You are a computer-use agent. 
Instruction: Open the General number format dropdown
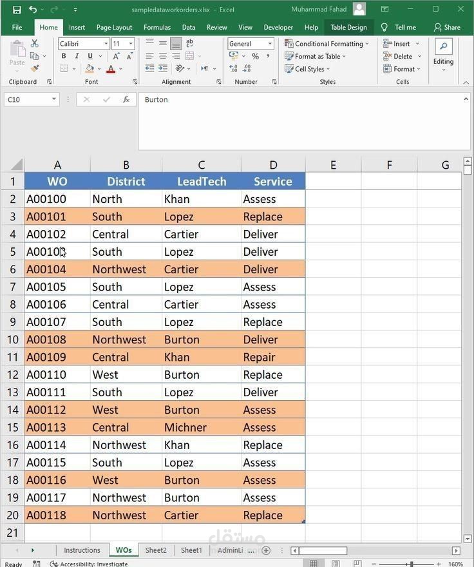click(x=270, y=44)
